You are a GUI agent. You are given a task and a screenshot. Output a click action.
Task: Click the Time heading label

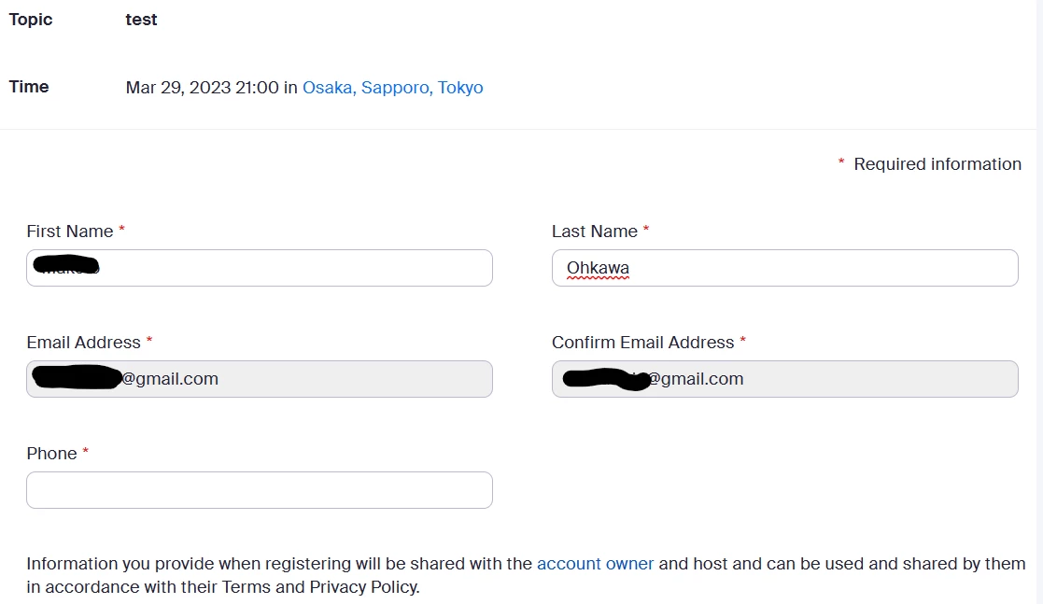(29, 87)
